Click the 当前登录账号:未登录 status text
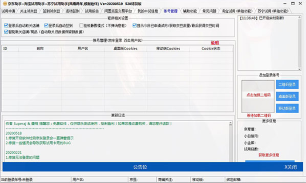Screen dimensions: 306x183 [x=17, y=180]
